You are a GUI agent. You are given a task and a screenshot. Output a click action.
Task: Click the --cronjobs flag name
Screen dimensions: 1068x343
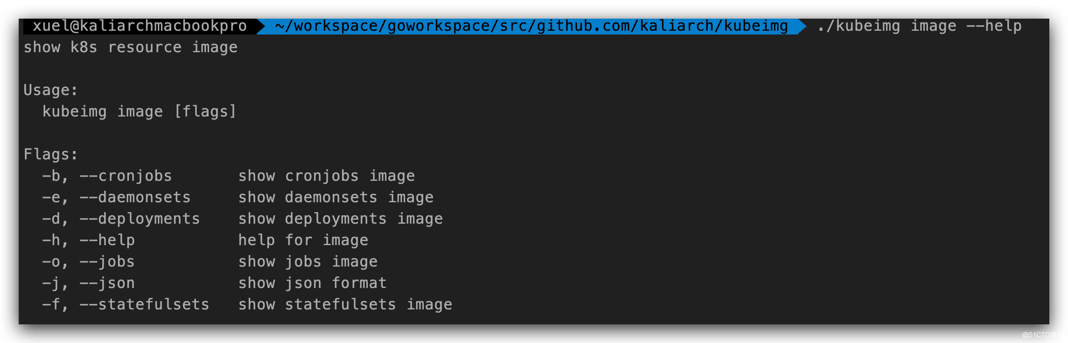[x=126, y=176]
